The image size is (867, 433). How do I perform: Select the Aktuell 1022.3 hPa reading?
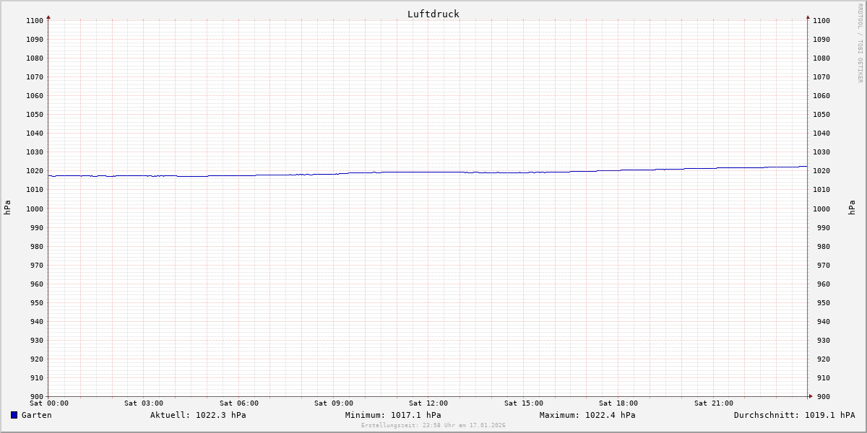tap(198, 415)
